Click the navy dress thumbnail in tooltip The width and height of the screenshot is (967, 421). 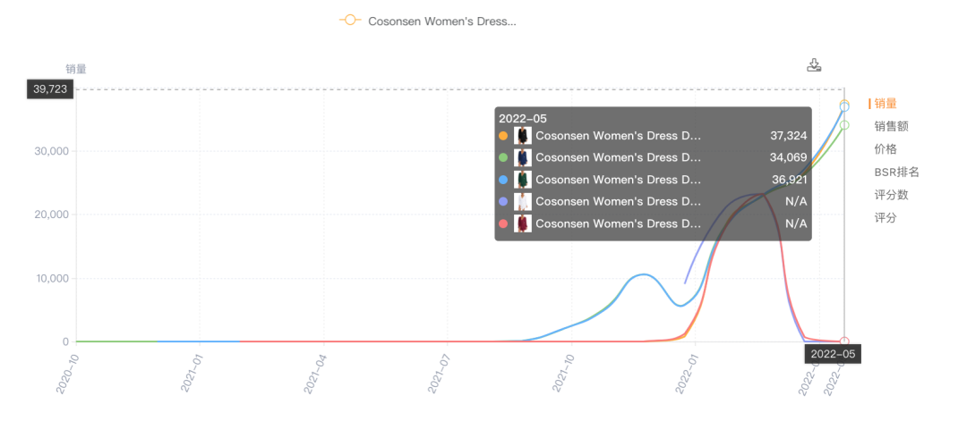(x=523, y=157)
